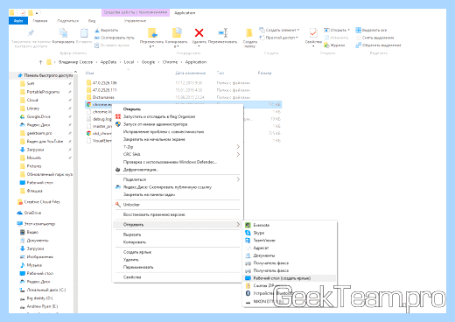This screenshot has width=455, height=322.
Task: Click the Pin to Quick access icon
Action: pos(31,32)
